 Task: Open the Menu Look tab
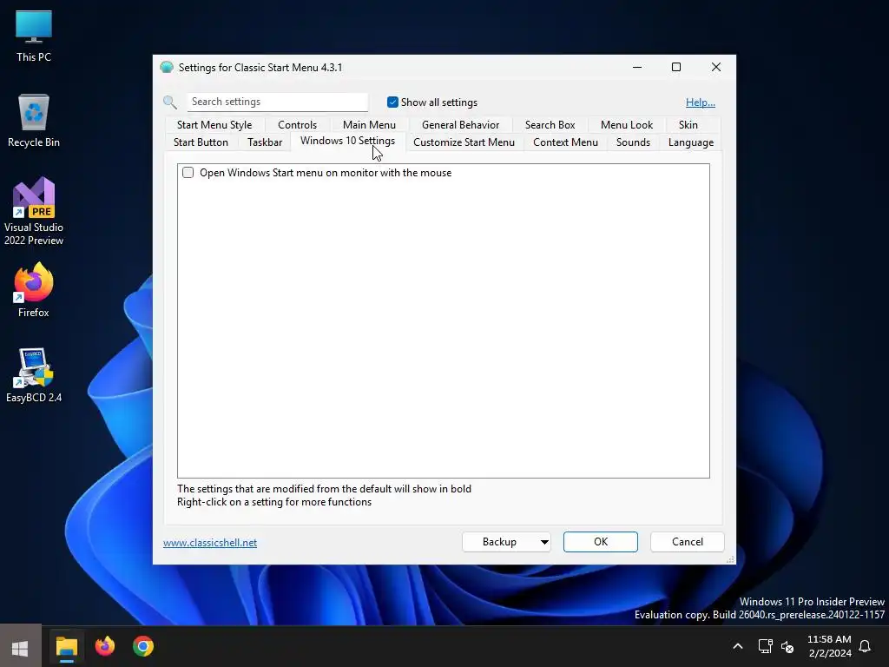tap(627, 125)
